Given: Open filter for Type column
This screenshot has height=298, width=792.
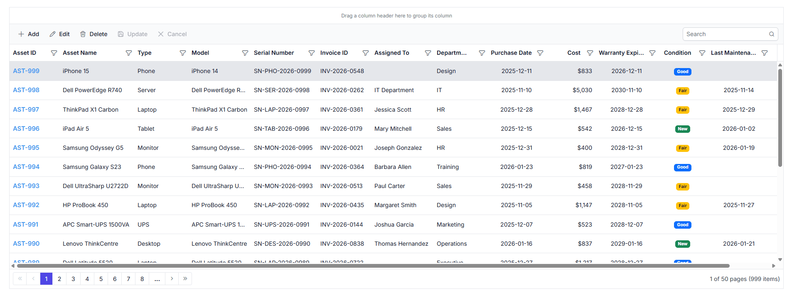Looking at the screenshot, I should [183, 53].
